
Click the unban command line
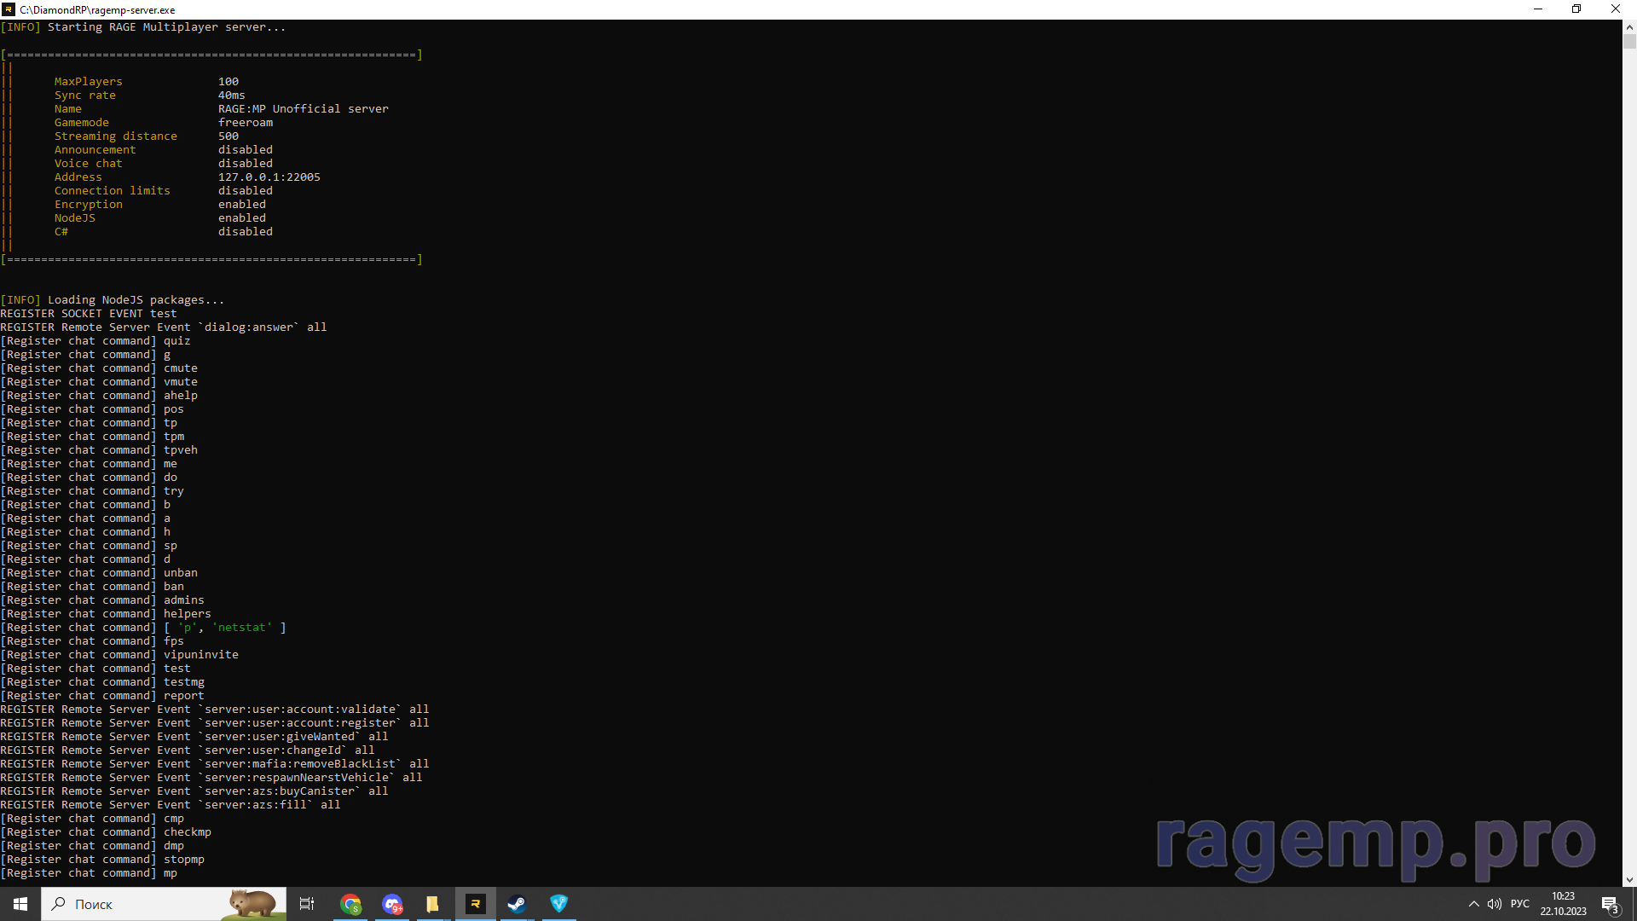pyautogui.click(x=99, y=573)
